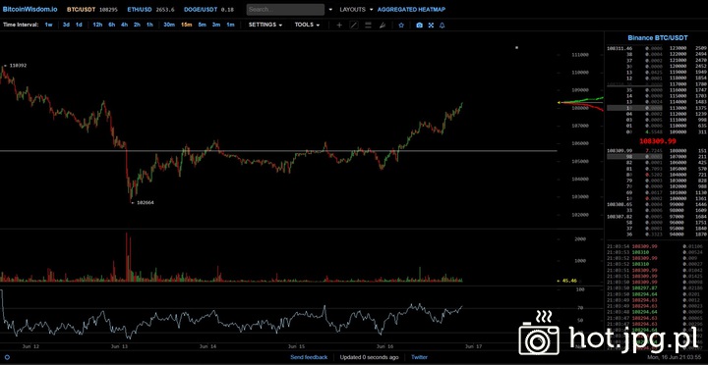Click the 102664 low price label

[x=145, y=203]
